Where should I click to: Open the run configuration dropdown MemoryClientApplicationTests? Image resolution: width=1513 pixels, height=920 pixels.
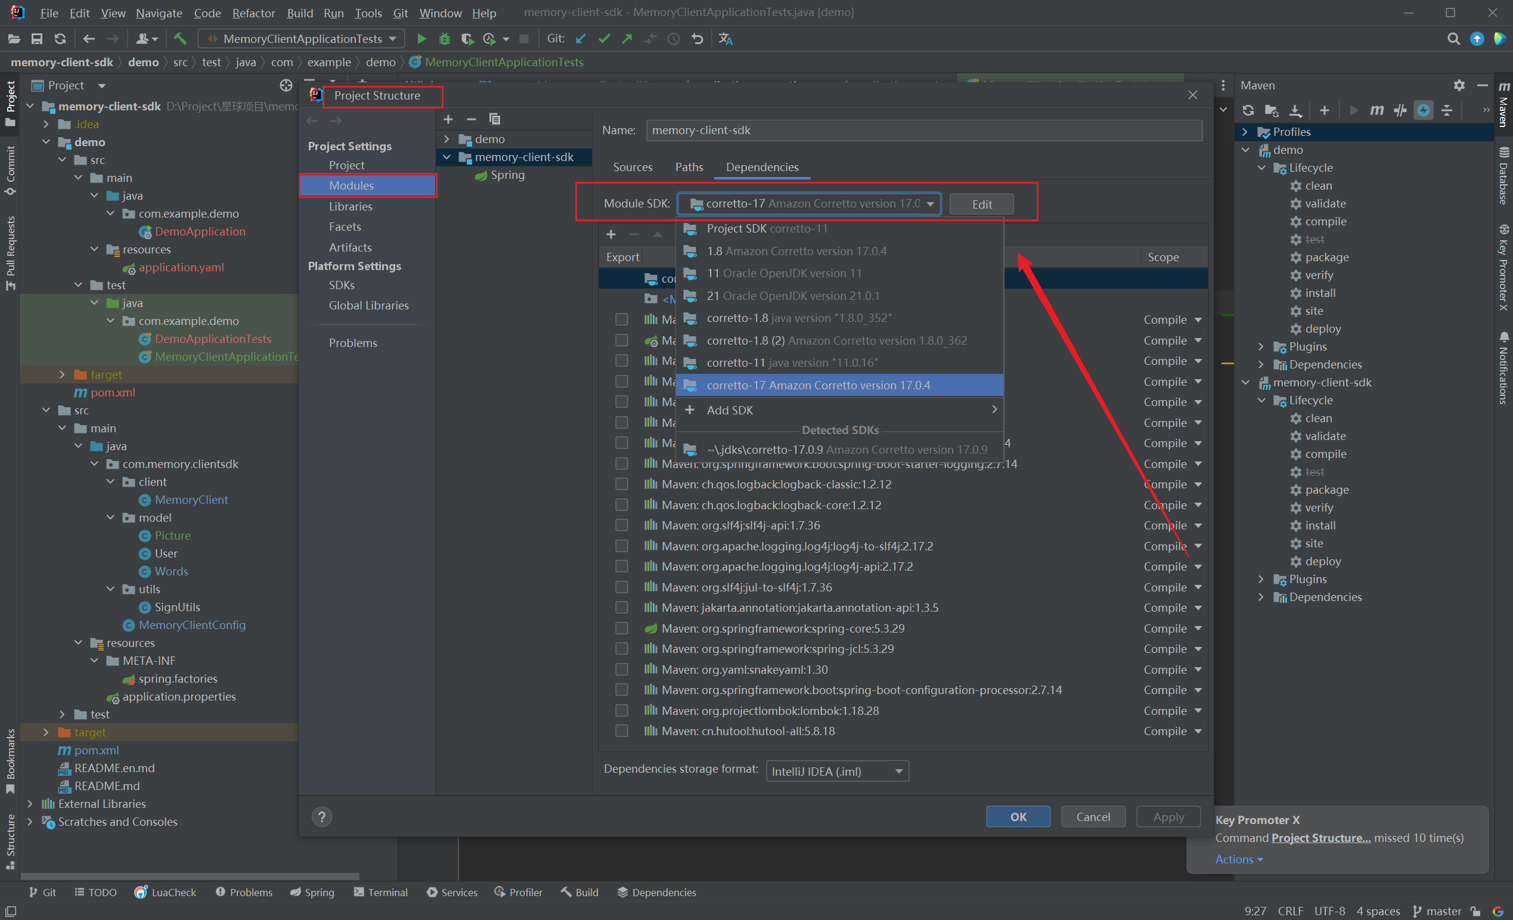302,39
